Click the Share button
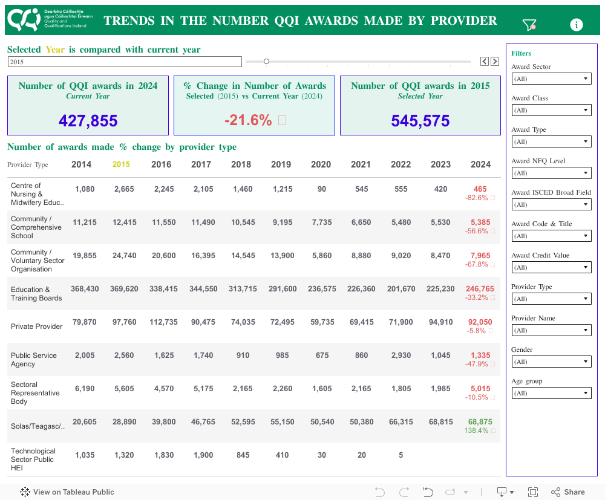605x500 pixels. pos(567,492)
